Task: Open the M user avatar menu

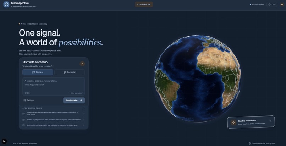Action: [x=282, y=5]
